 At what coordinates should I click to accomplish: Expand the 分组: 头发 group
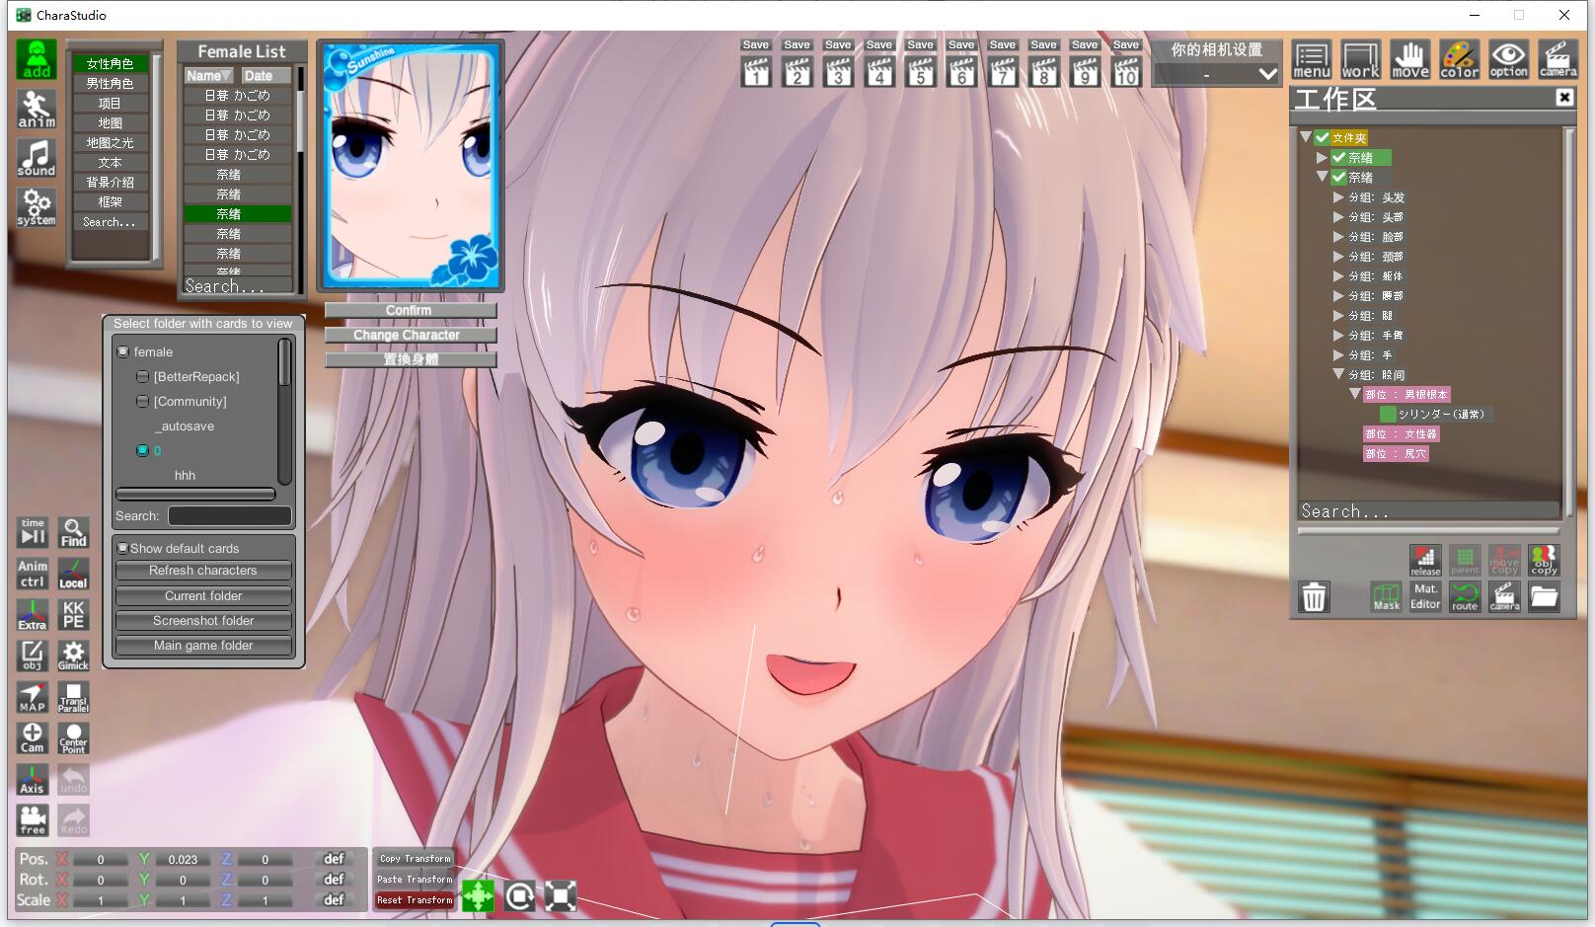1338,197
